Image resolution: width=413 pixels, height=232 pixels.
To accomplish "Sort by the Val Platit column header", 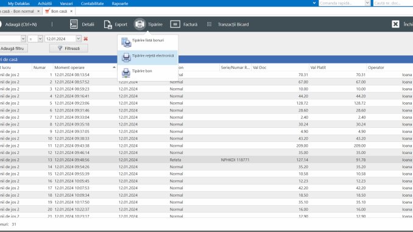I will pyautogui.click(x=337, y=68).
